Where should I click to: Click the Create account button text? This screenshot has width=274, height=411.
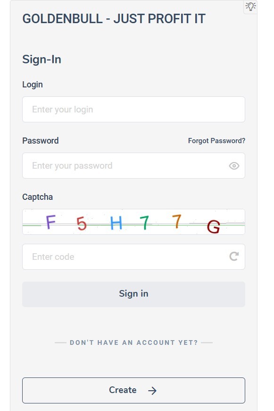click(x=123, y=390)
